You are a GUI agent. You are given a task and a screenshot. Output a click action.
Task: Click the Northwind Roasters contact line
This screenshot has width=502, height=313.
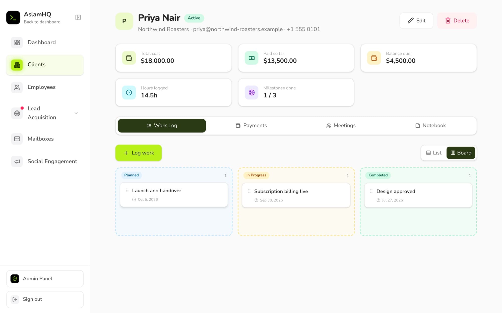pyautogui.click(x=229, y=29)
